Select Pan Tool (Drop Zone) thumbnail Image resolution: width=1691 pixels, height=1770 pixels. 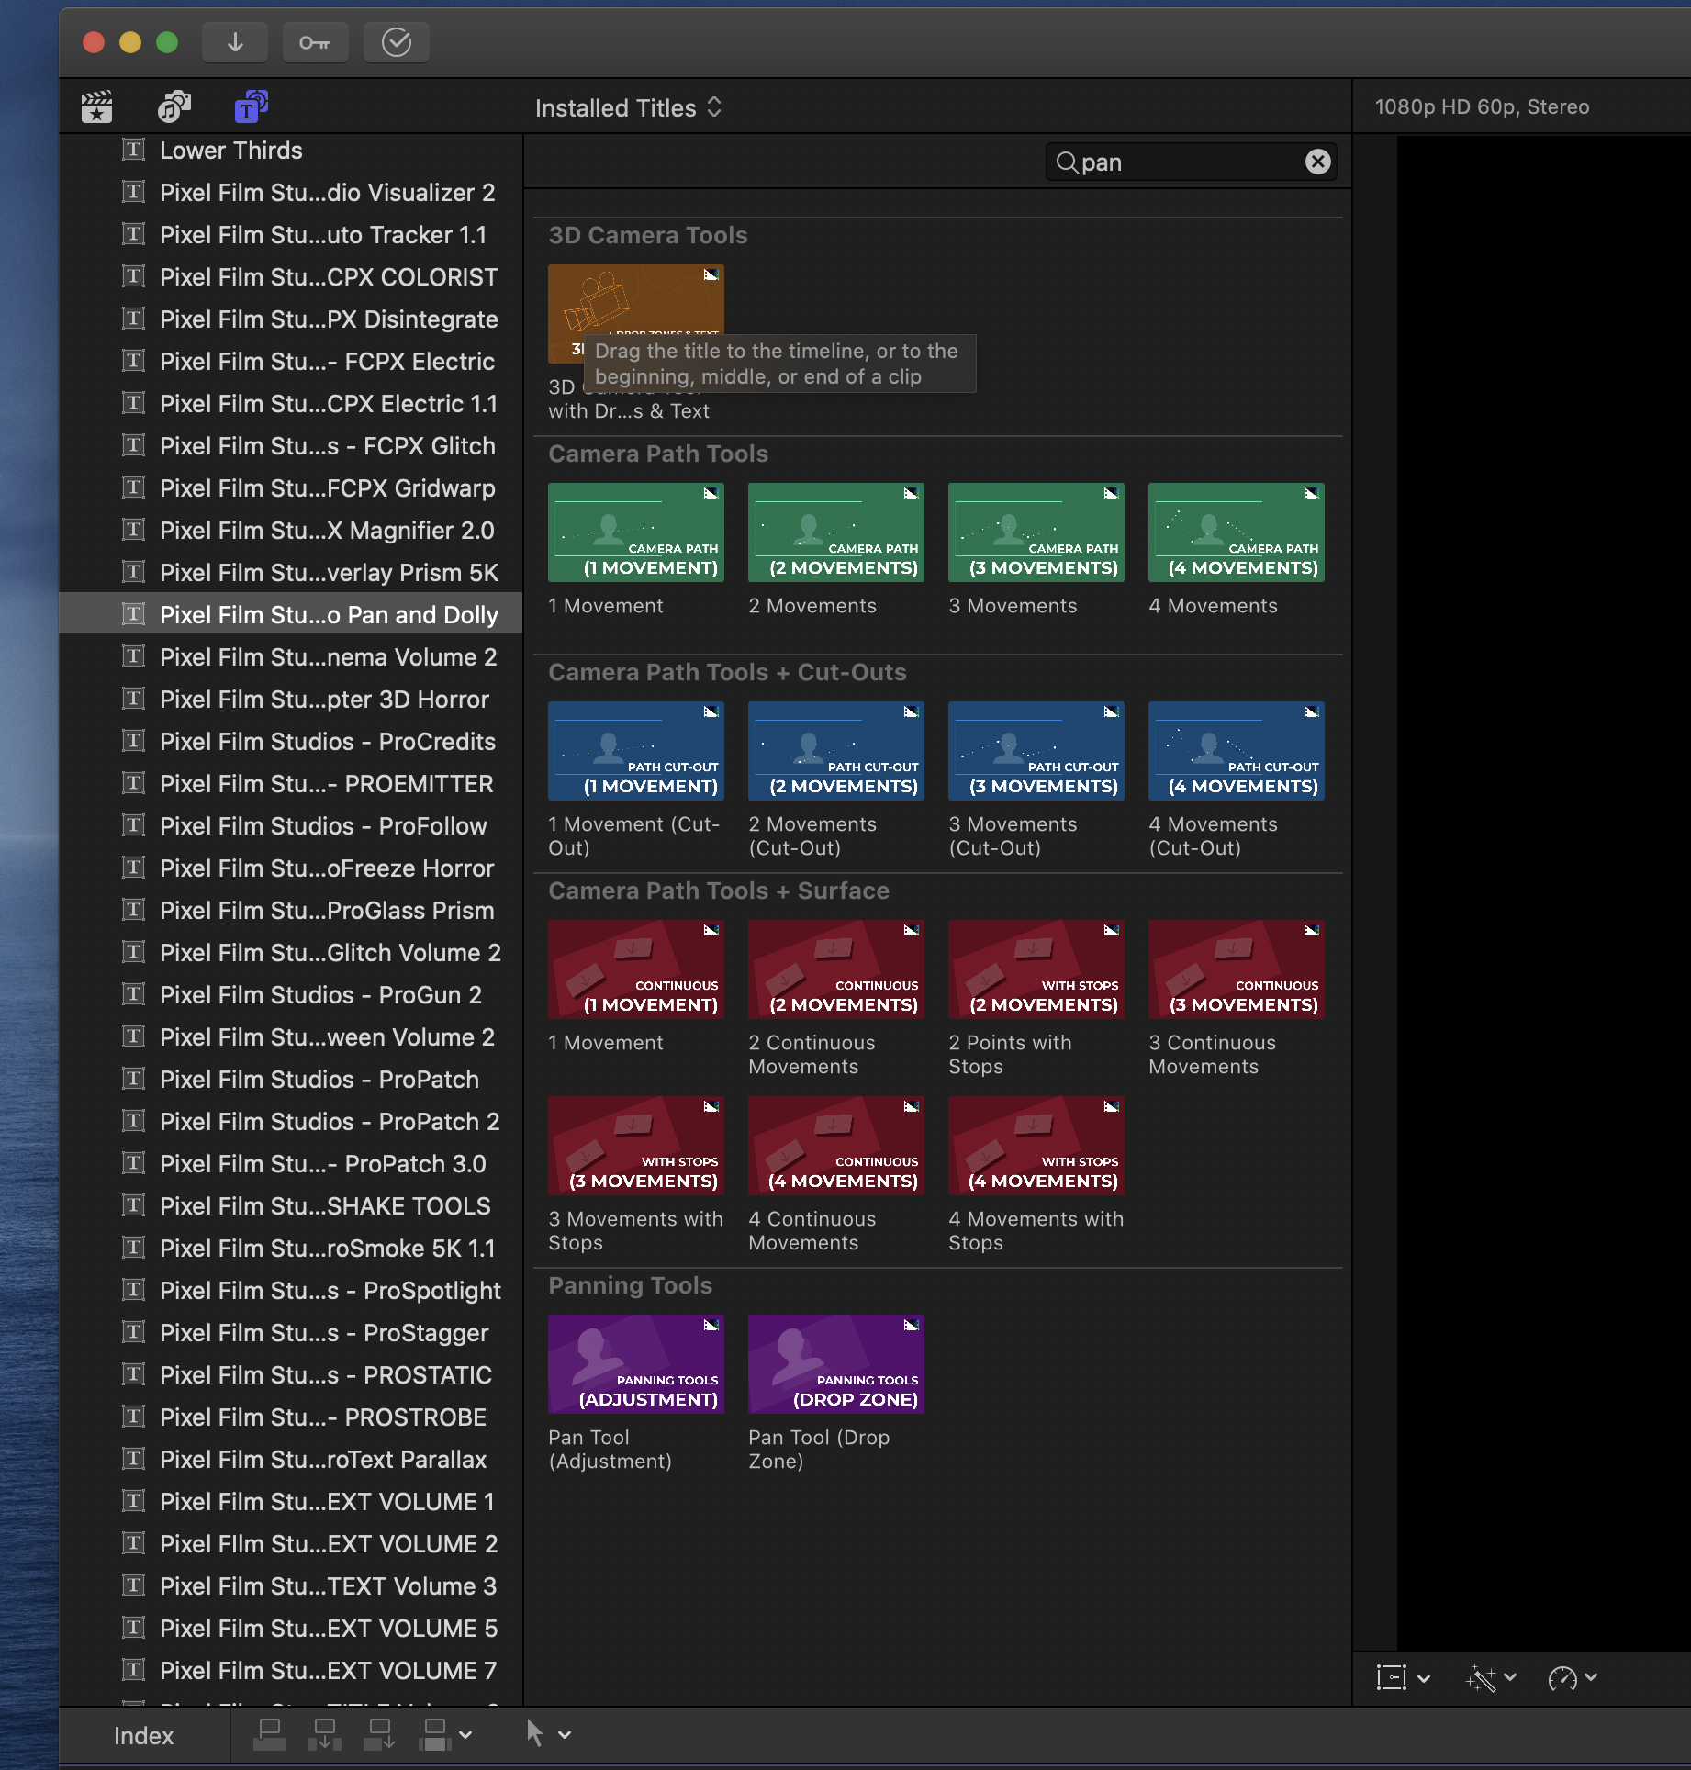point(836,1364)
